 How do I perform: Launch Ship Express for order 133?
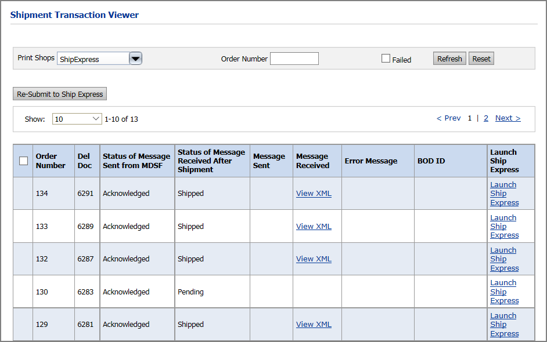click(x=503, y=227)
